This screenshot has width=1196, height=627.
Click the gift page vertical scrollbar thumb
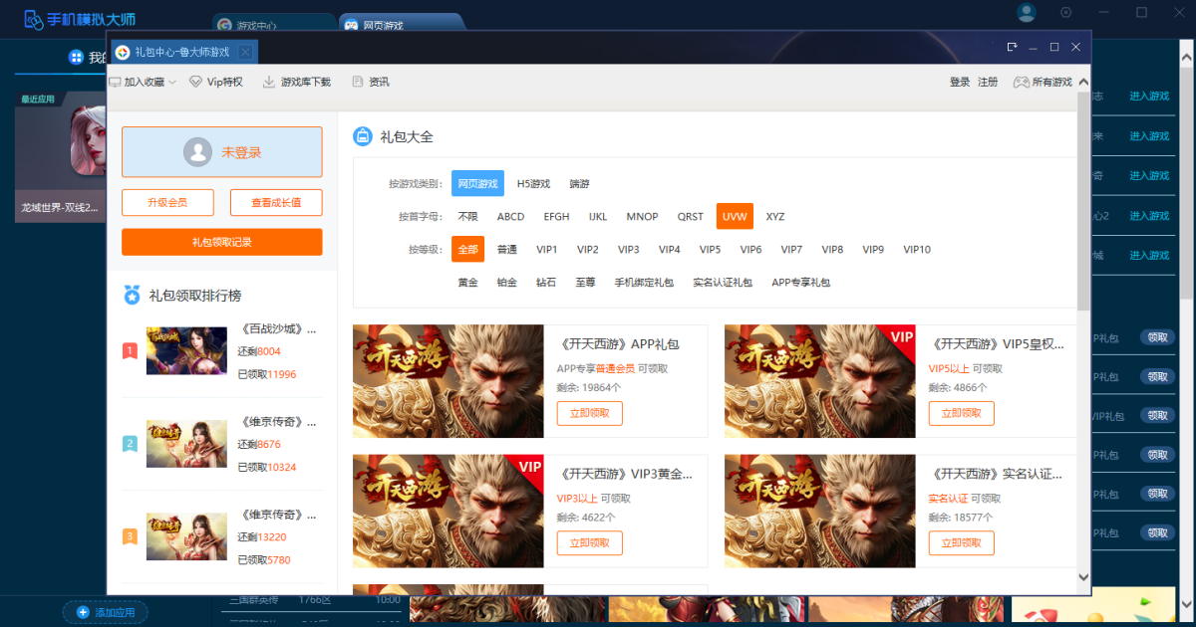[x=1083, y=199]
